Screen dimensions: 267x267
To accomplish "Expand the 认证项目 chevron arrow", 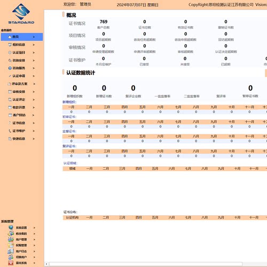I will coord(34,52).
